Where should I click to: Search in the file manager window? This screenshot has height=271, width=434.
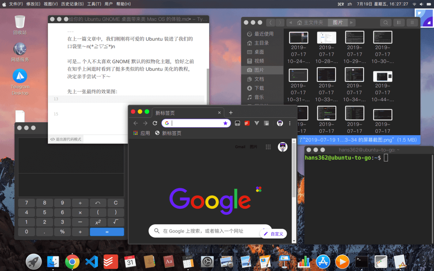[386, 23]
